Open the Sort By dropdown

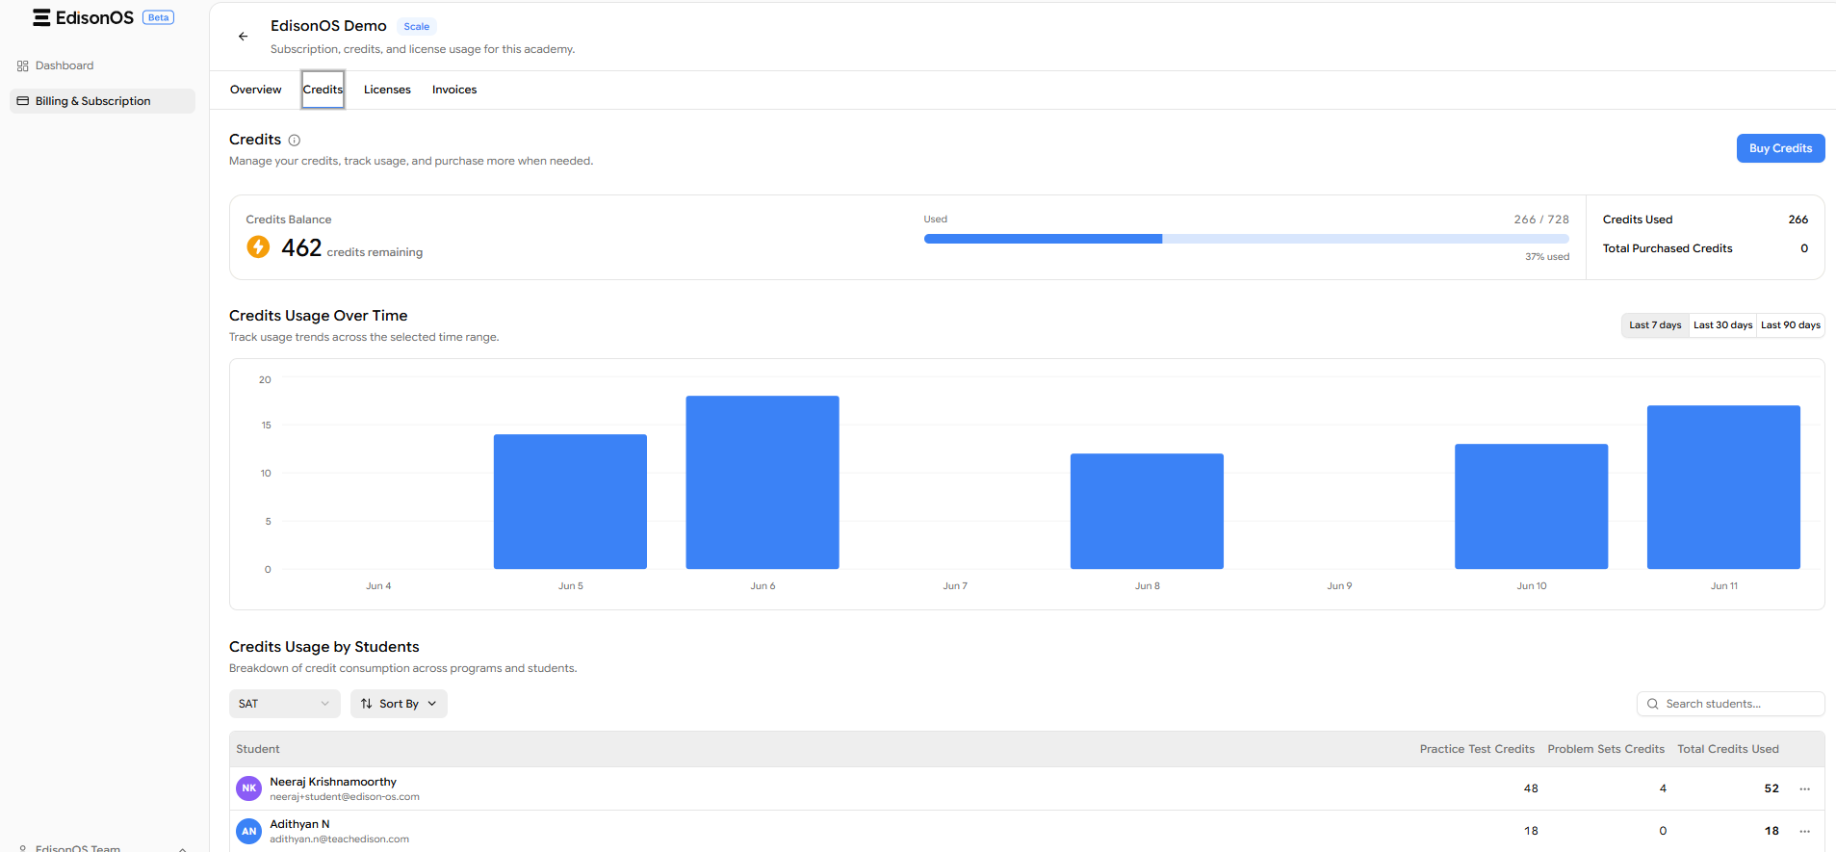coord(399,704)
